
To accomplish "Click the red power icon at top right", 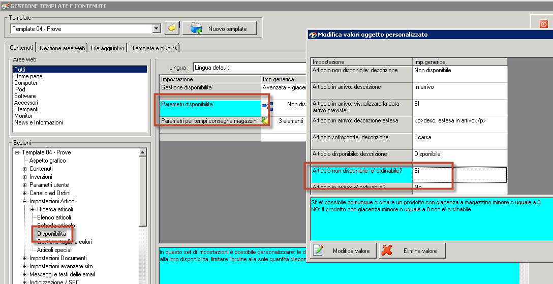I will point(543,23).
